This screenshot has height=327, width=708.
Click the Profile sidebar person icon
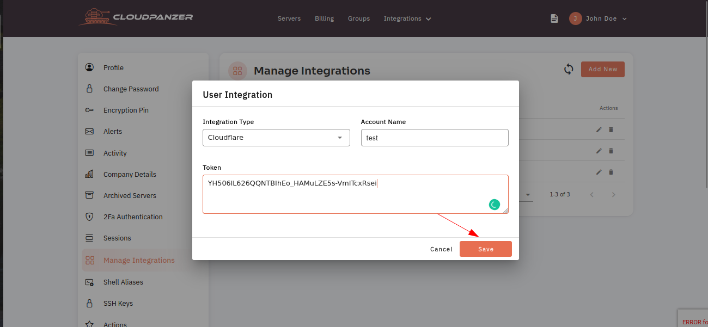pos(89,67)
